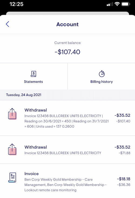Tap the battery status icon
The width and height of the screenshot is (135, 198).
[x=126, y=4]
